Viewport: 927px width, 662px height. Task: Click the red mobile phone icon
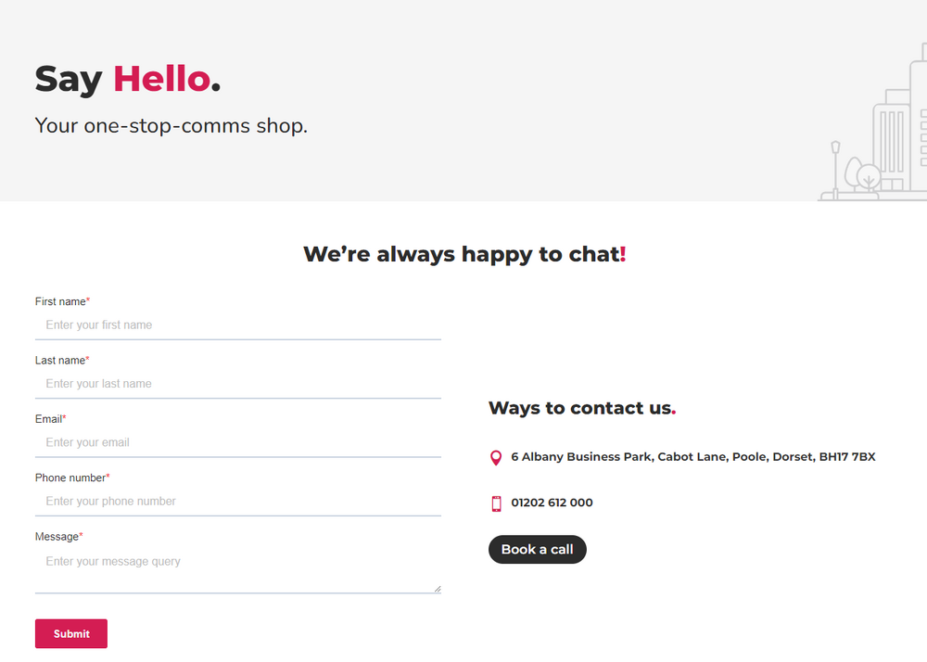point(496,503)
